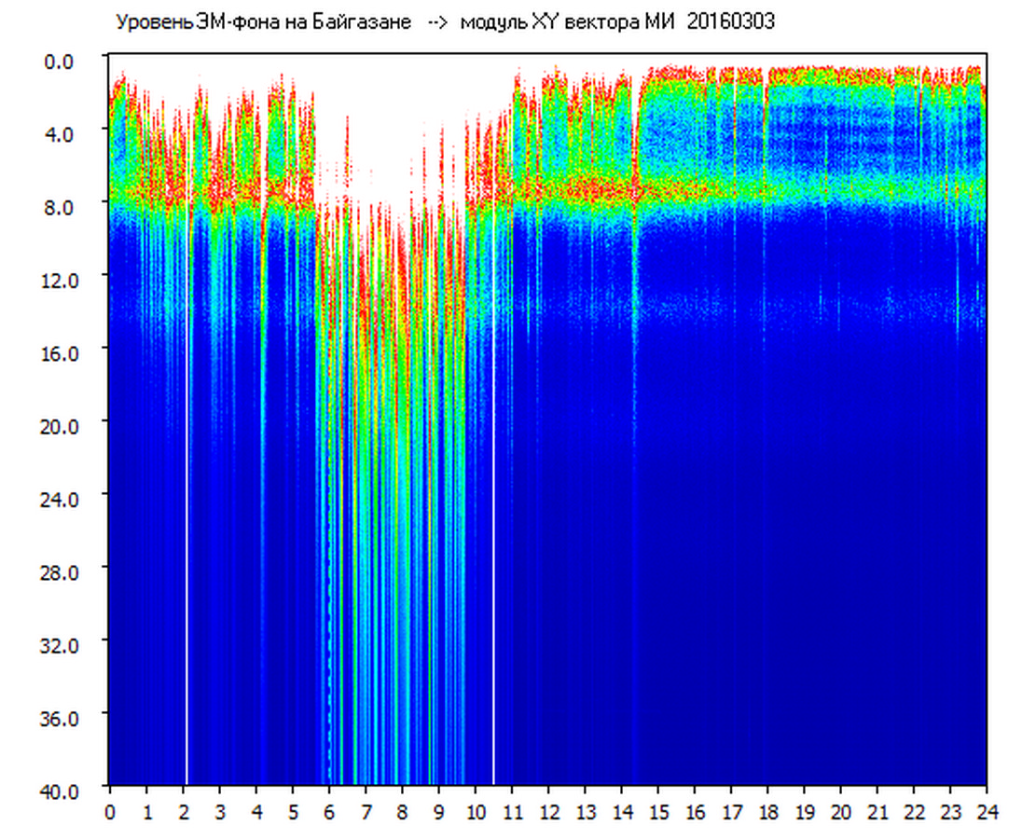
Task: Click the x-axis tick label 4
Action: coord(256,812)
